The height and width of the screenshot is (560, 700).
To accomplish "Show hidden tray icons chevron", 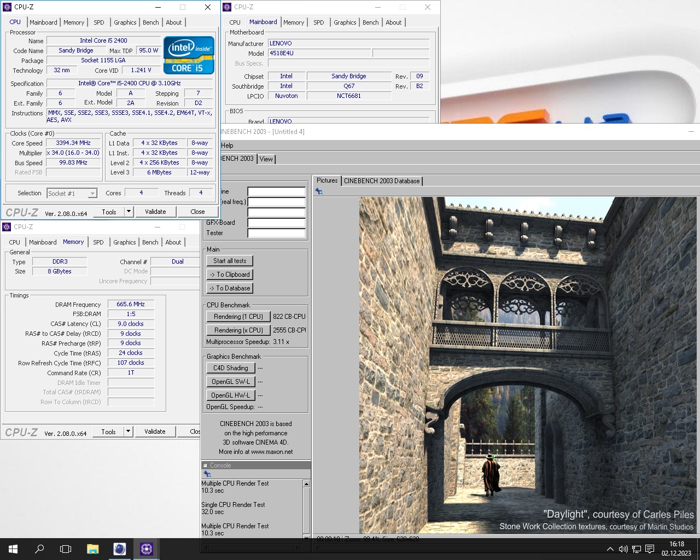I will pos(610,549).
